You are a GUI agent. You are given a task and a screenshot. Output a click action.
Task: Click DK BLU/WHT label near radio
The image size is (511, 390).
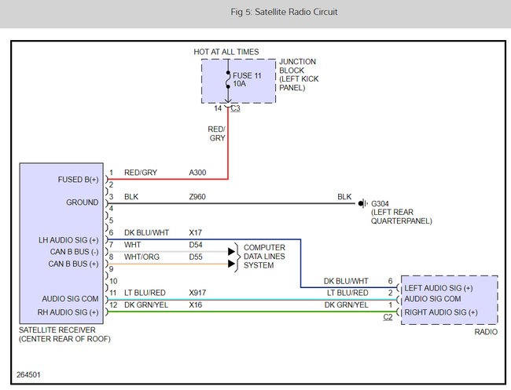[346, 281]
